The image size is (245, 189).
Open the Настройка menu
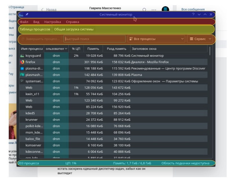coord(52,22)
